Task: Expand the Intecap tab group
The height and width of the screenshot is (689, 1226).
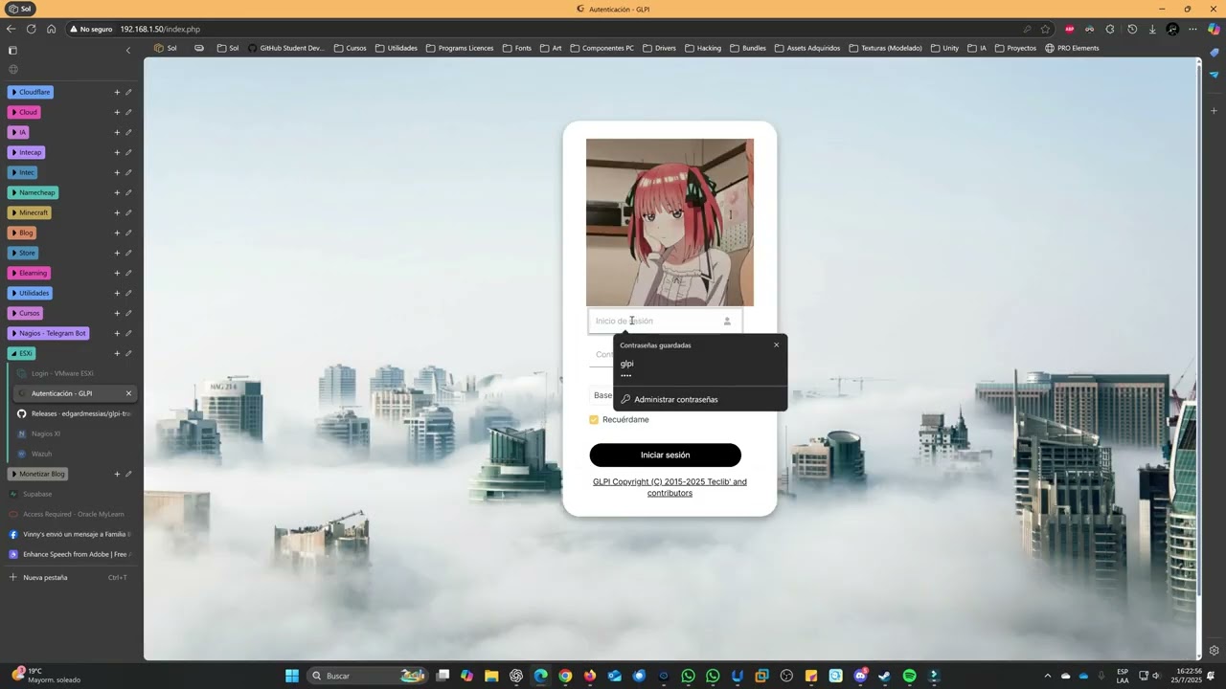Action: coord(27,152)
